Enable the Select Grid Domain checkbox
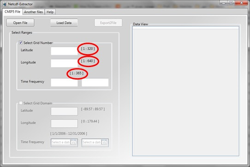Screen dimensions: 250x167 pyautogui.click(x=21, y=103)
